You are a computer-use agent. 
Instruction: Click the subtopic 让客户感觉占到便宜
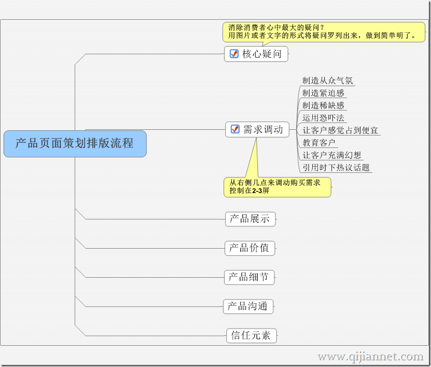point(340,130)
